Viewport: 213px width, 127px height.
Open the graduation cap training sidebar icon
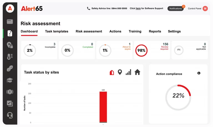tap(10, 80)
